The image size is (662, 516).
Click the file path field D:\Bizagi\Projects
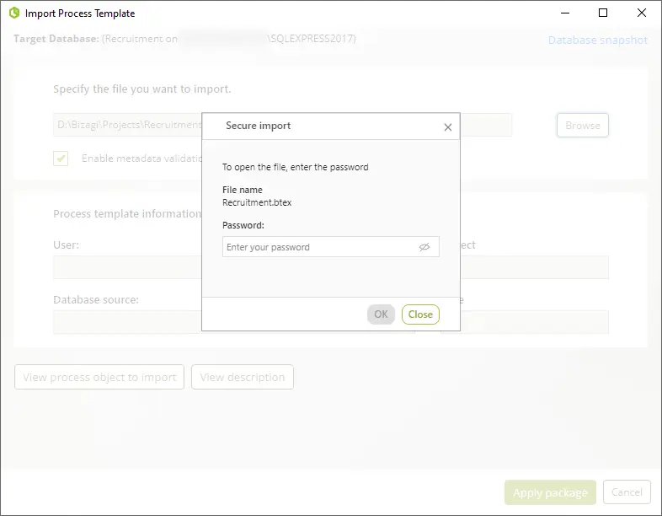pos(127,125)
